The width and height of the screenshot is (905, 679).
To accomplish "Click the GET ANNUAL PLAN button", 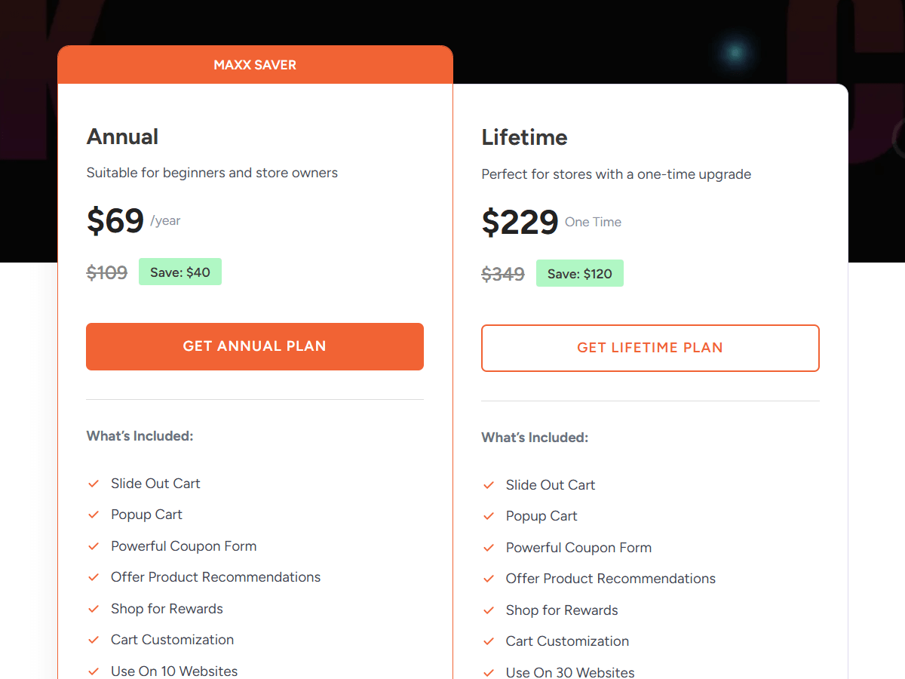I will point(255,346).
